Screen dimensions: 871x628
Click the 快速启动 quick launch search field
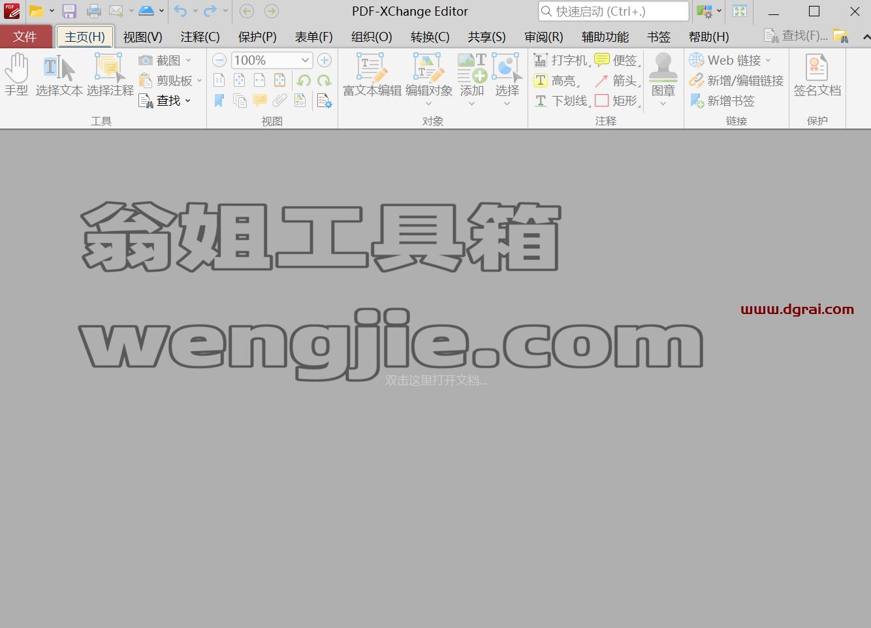tap(614, 11)
